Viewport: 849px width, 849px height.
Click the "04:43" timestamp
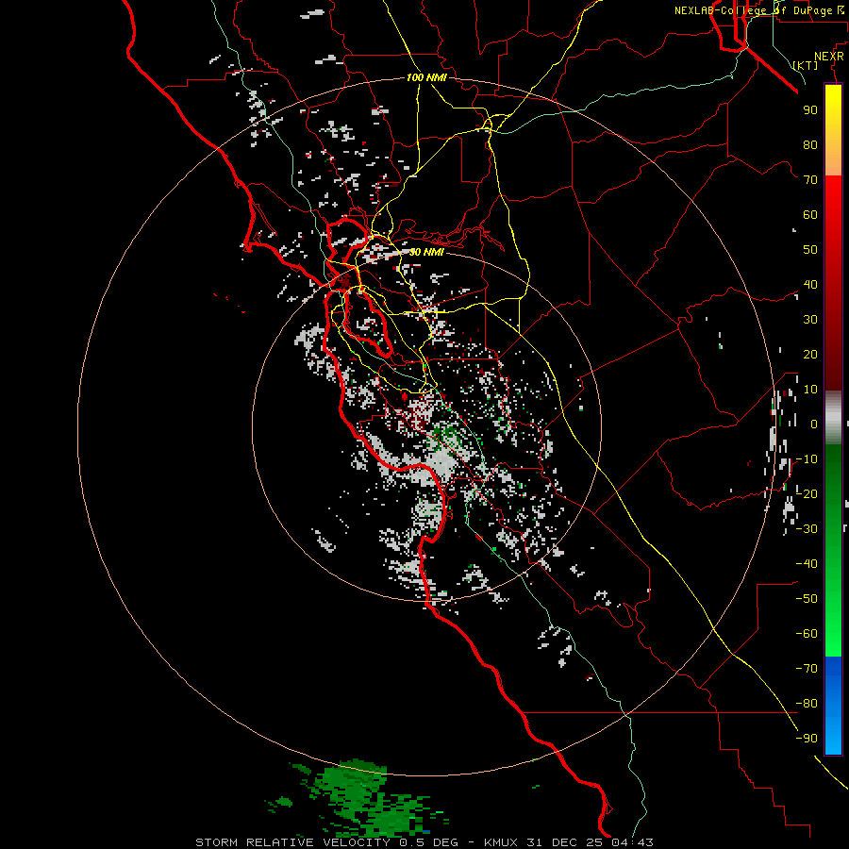633,842
